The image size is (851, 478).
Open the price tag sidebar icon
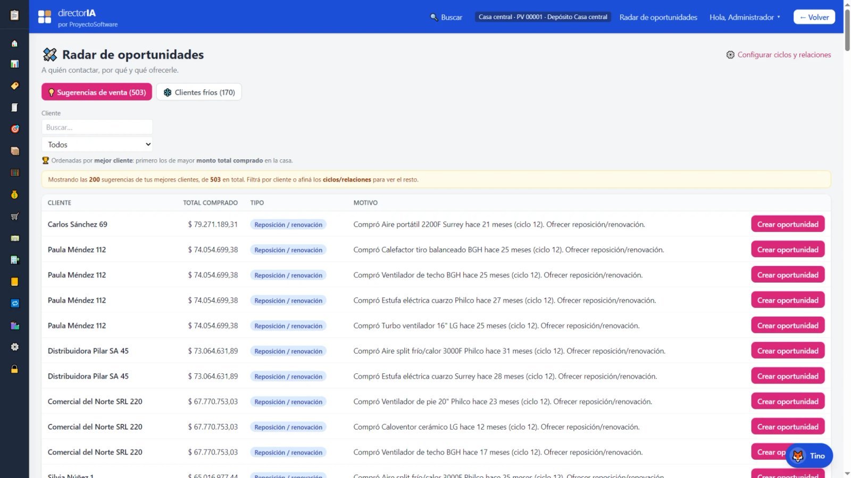[x=14, y=86]
